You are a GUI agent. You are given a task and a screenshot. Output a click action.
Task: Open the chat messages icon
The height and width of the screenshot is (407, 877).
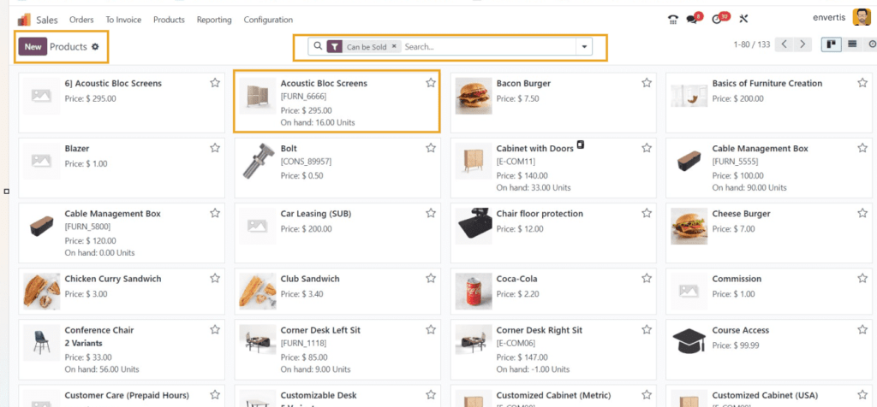click(694, 19)
